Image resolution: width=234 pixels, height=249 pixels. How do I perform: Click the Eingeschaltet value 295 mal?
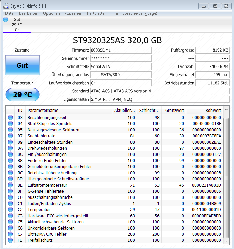(x=212, y=75)
